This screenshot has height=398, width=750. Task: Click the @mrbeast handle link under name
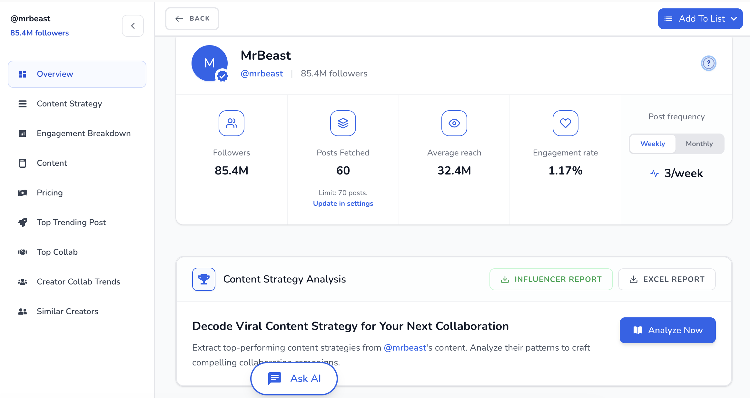tap(262, 74)
